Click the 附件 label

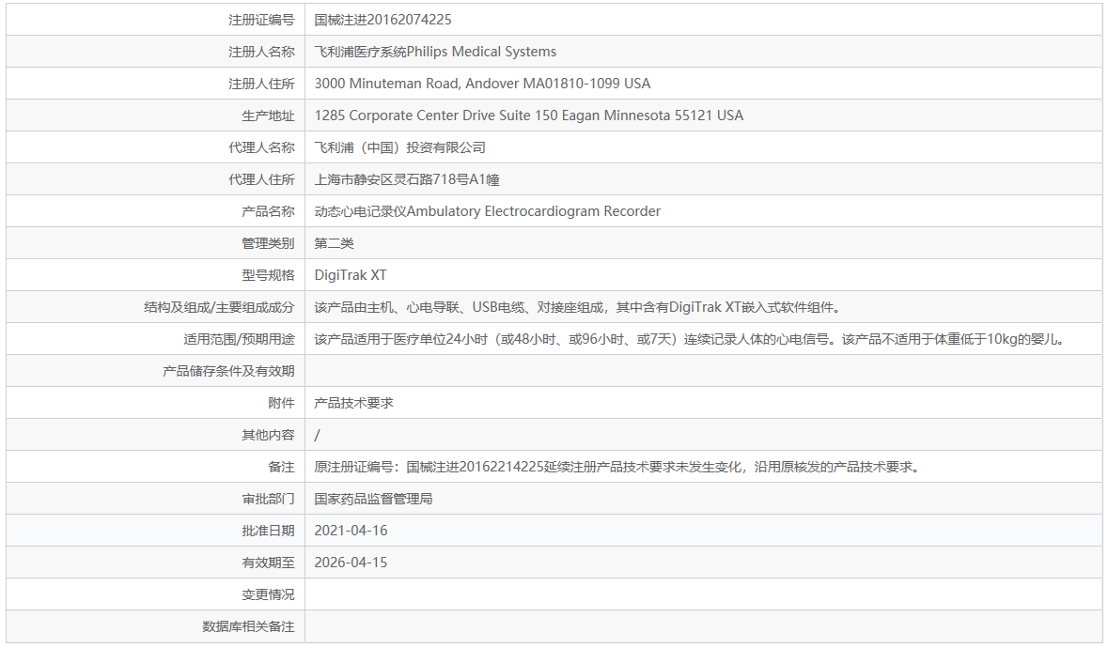pyautogui.click(x=281, y=403)
